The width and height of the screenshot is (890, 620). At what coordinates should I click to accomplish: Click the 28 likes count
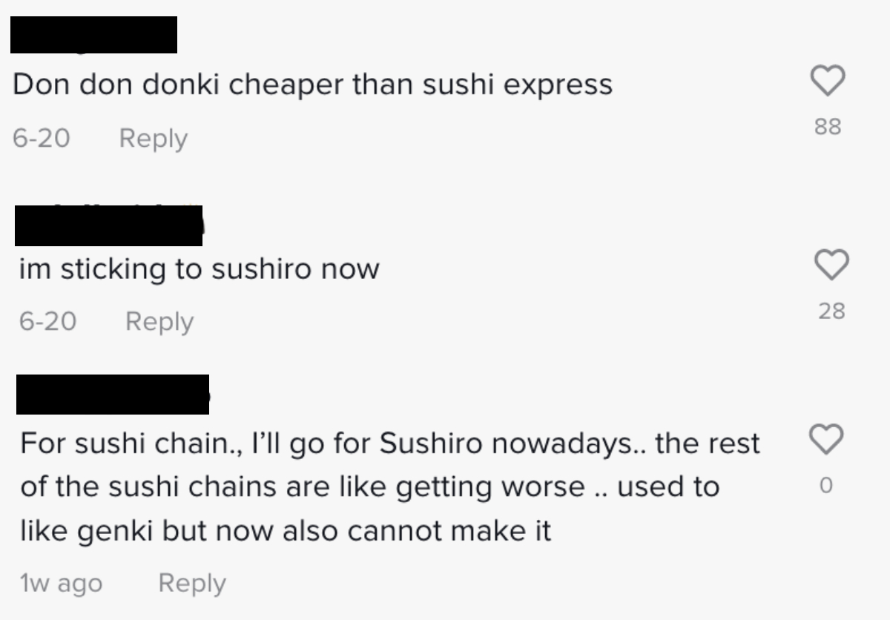click(x=831, y=311)
